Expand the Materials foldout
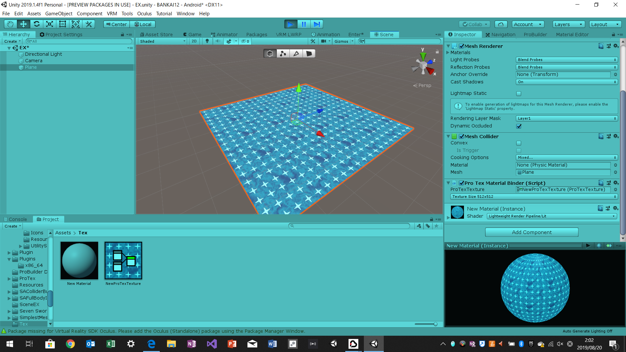This screenshot has height=352, width=626. pos(448,52)
